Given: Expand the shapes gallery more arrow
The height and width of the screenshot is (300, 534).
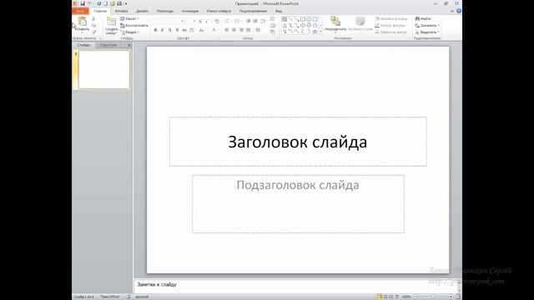Looking at the screenshot, I should pyautogui.click(x=320, y=32).
